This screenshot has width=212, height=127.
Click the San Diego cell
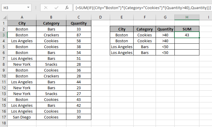click(x=22, y=117)
